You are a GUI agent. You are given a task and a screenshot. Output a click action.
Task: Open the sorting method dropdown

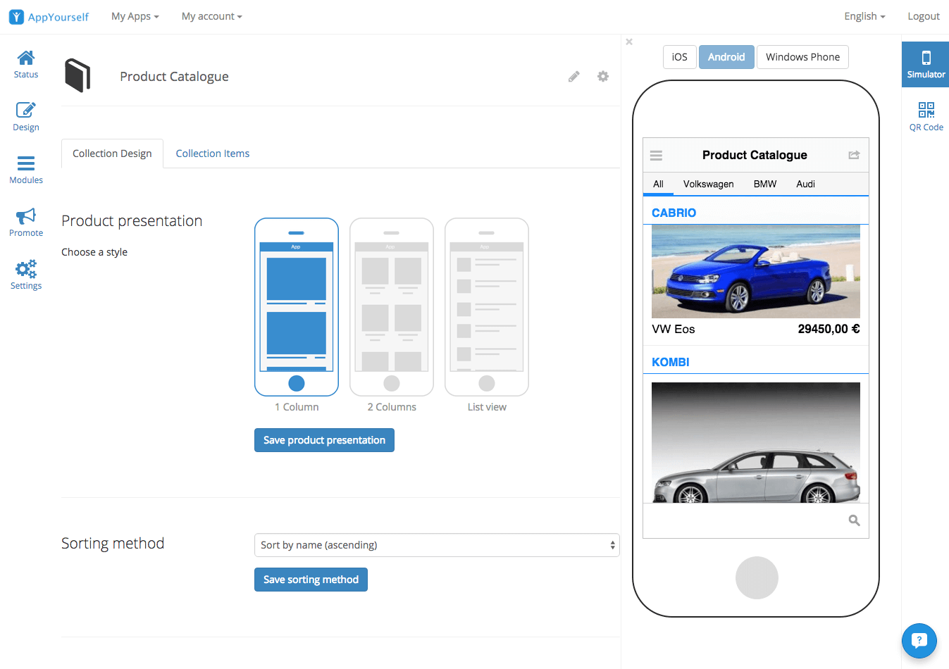[x=437, y=544]
